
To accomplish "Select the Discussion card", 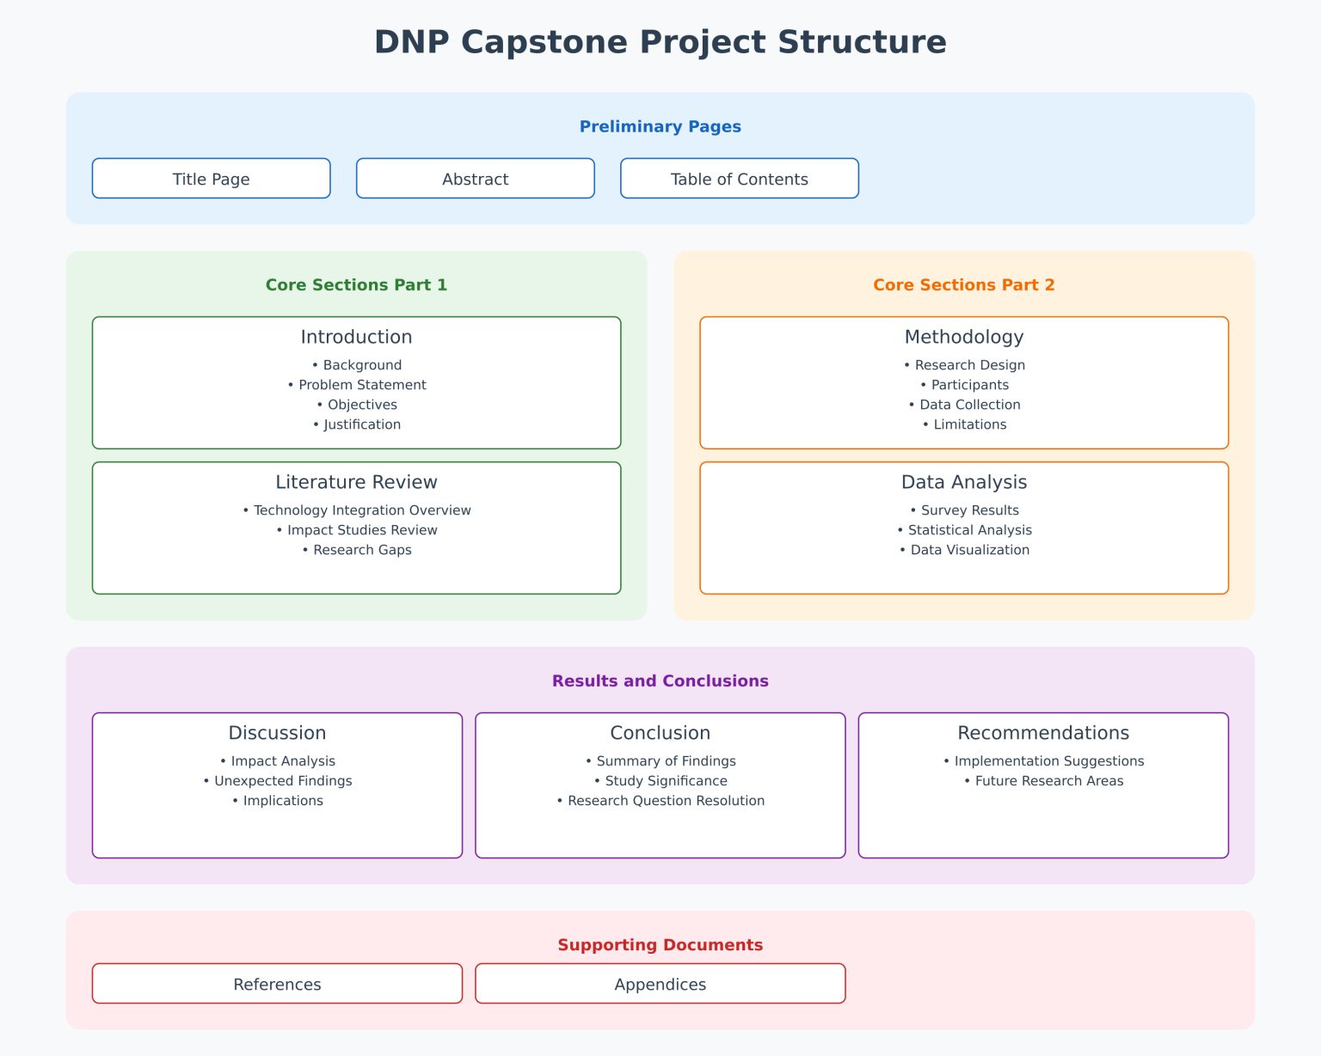I will pos(277,784).
